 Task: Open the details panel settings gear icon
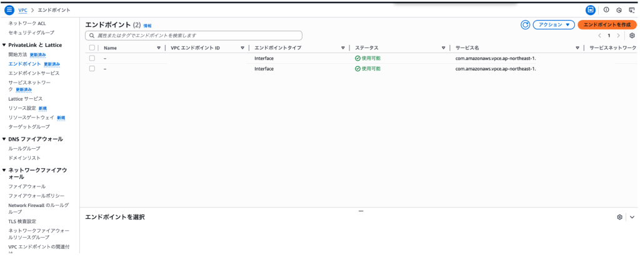click(619, 217)
